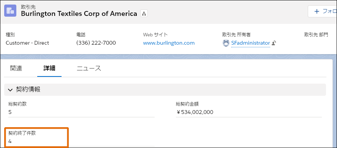Select the 詳細 tab
This screenshot has width=337, height=148.
tap(49, 69)
